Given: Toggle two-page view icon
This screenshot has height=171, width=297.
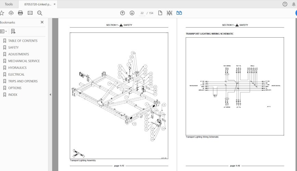Looking at the screenshot, I should [x=179, y=13].
